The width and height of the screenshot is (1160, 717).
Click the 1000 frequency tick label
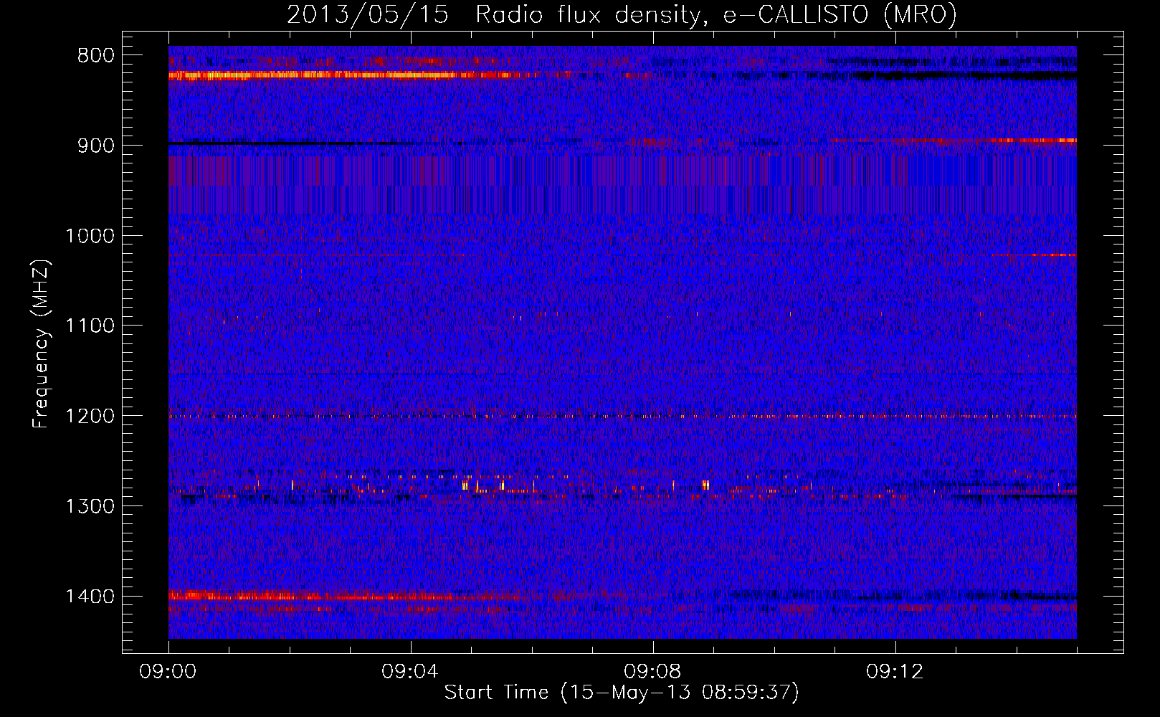coord(90,236)
